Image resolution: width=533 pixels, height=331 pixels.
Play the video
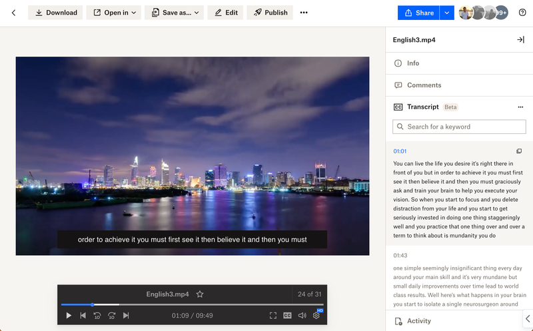pyautogui.click(x=69, y=316)
